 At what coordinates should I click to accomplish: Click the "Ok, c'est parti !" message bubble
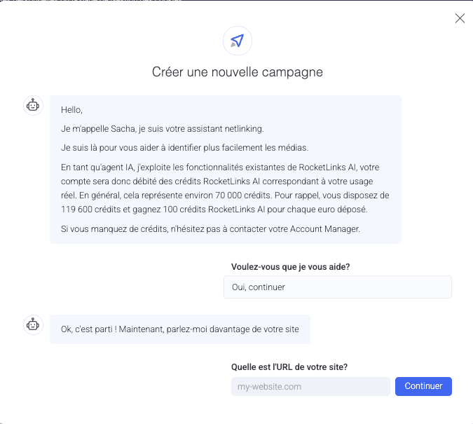[x=179, y=329]
